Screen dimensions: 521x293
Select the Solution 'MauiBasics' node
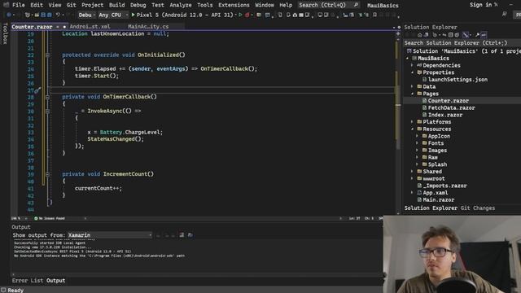click(464, 51)
